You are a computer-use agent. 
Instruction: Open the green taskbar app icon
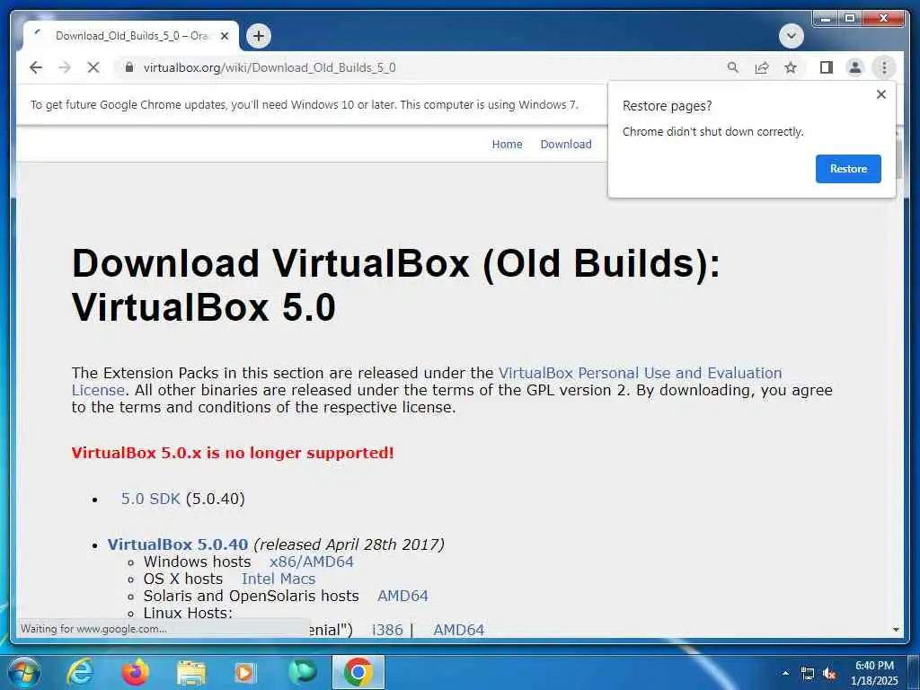click(x=303, y=672)
